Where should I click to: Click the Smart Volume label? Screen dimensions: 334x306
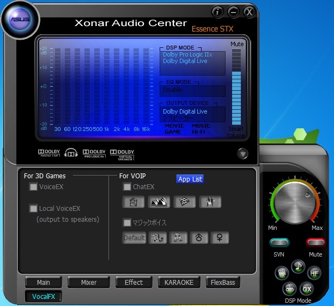pos(235,132)
